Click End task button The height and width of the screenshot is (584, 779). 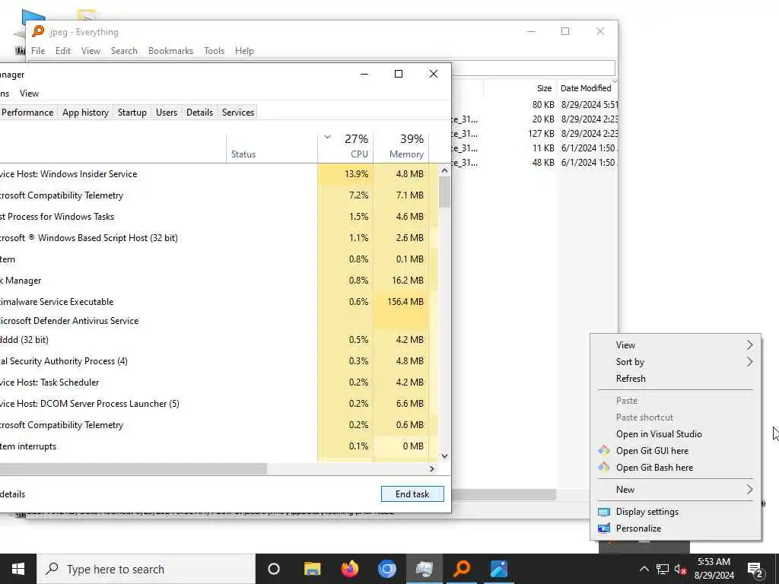(412, 494)
